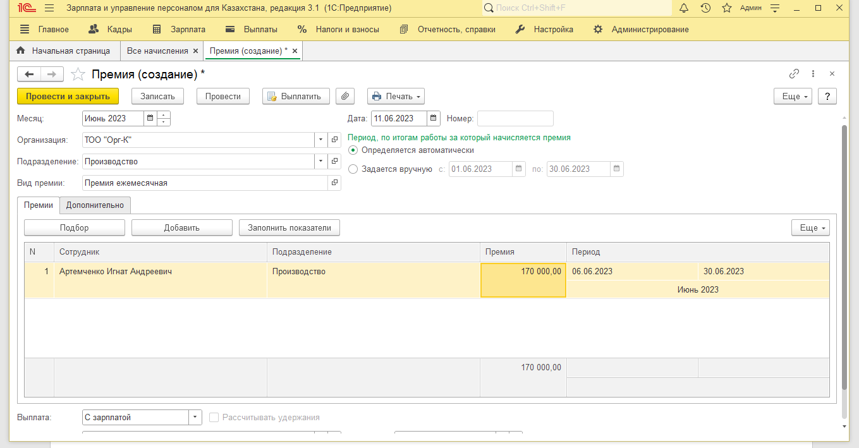Open the Зарплата menu section
The width and height of the screenshot is (859, 448).
point(180,29)
